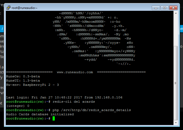Screen dimensions: 183x130
Task: Click 'Audio Cards database initialized' output line
Action: [x=40, y=114]
